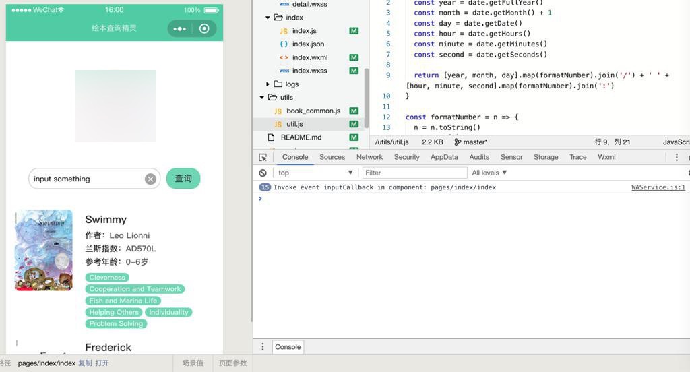Image resolution: width=690 pixels, height=372 pixels.
Task: Click the 场景值 status bar item
Action: pyautogui.click(x=193, y=363)
